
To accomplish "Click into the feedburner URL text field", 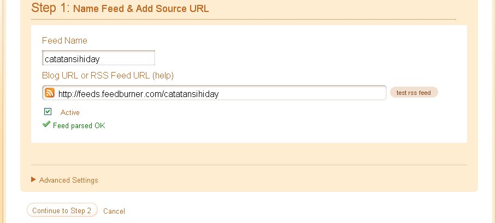I will coord(214,93).
